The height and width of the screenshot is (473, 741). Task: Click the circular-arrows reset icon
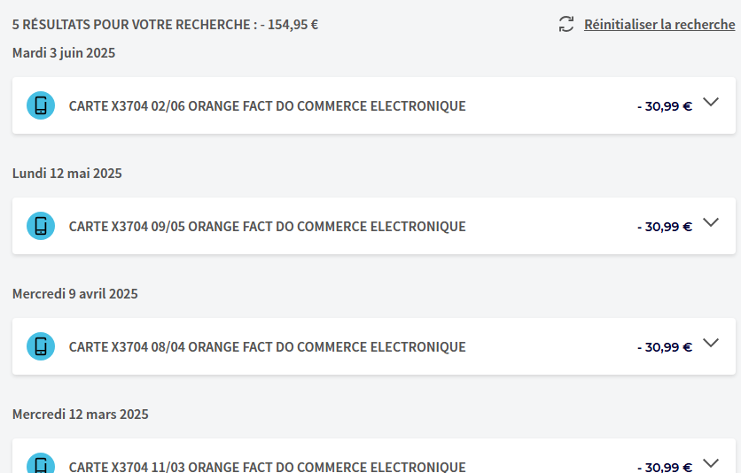(x=566, y=25)
